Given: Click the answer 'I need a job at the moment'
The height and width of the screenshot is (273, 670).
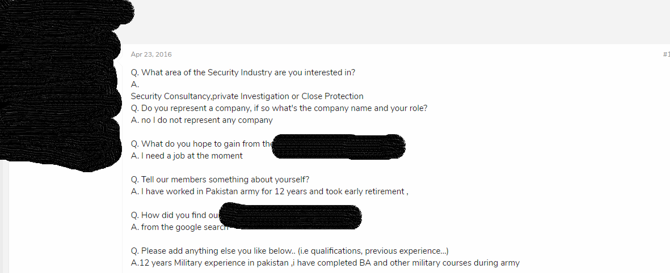Looking at the screenshot, I should (187, 156).
